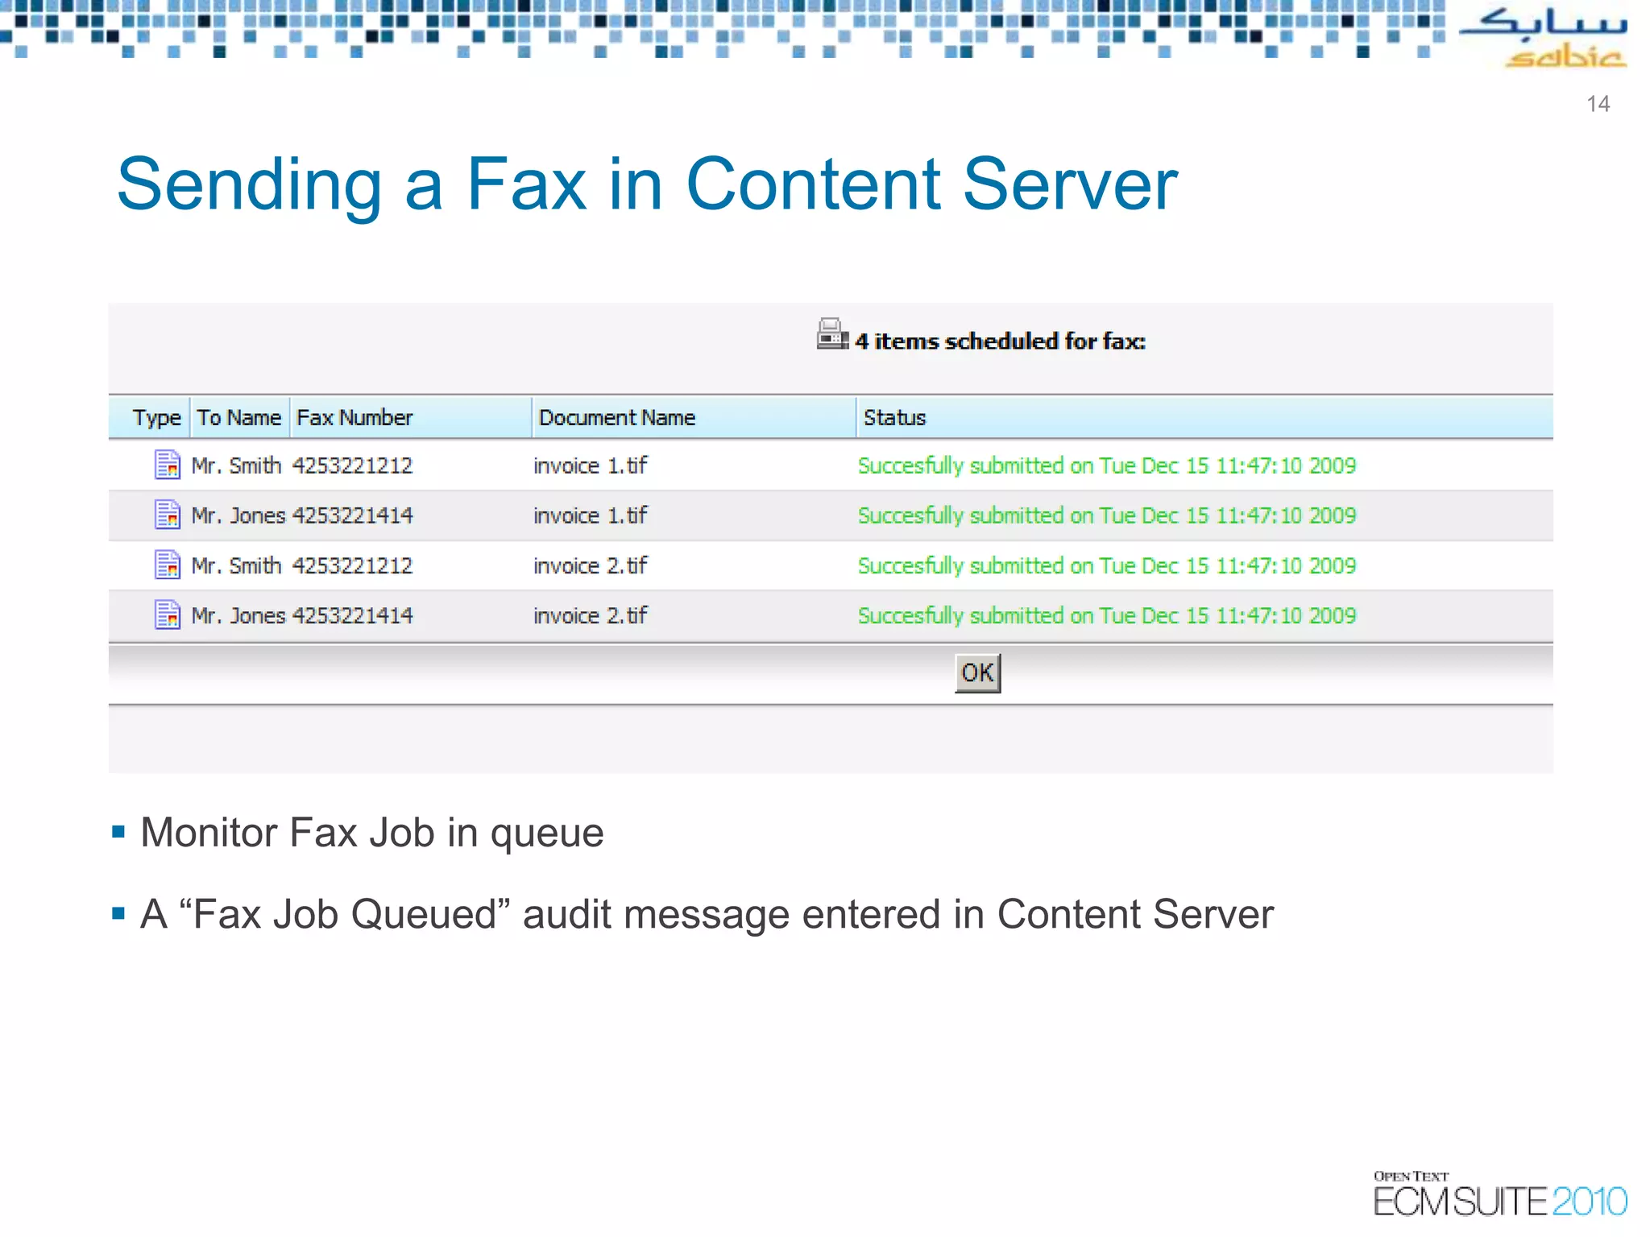Screen dimensions: 1650x1237
Task: Click invoice 1.tif in Mr. Smith's row
Action: (x=590, y=465)
